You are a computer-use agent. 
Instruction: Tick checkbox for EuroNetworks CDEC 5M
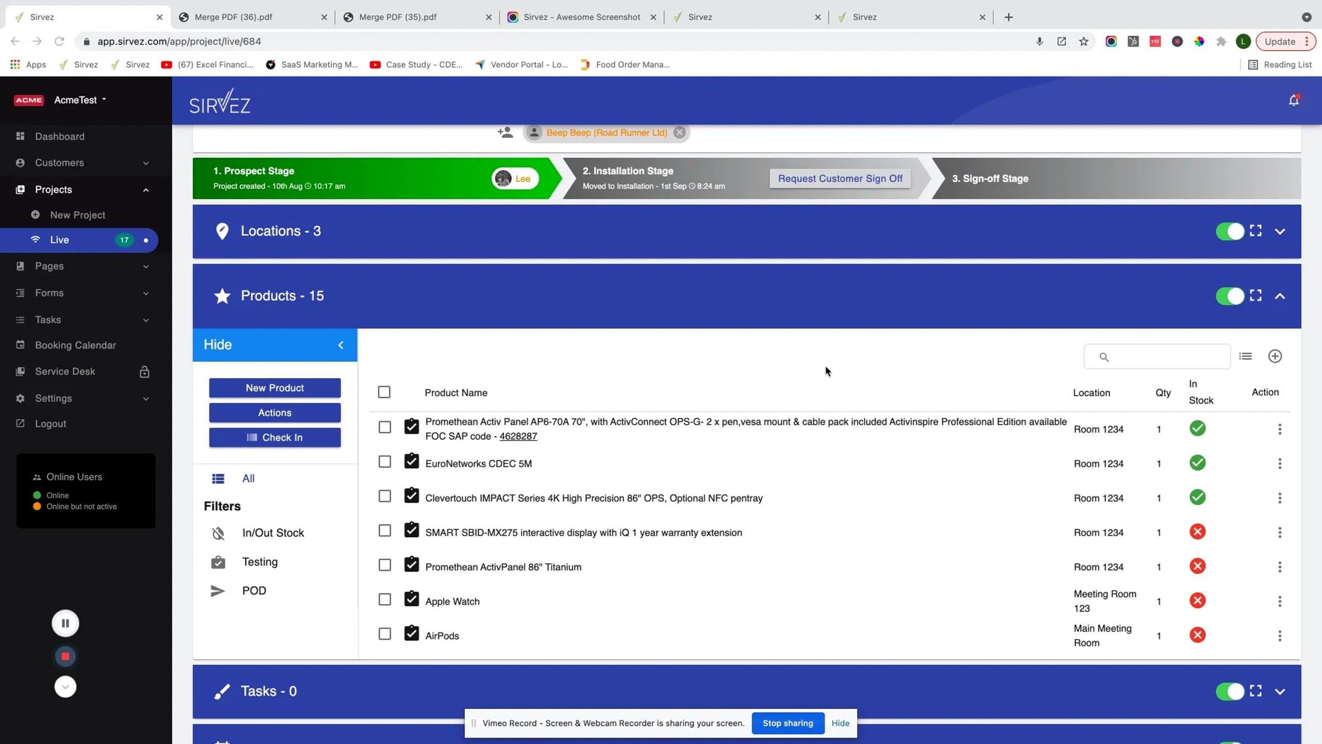click(x=384, y=462)
